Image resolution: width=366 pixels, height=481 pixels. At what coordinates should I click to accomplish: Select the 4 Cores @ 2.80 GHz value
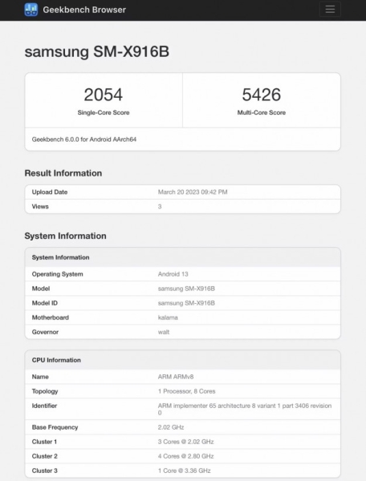point(185,456)
